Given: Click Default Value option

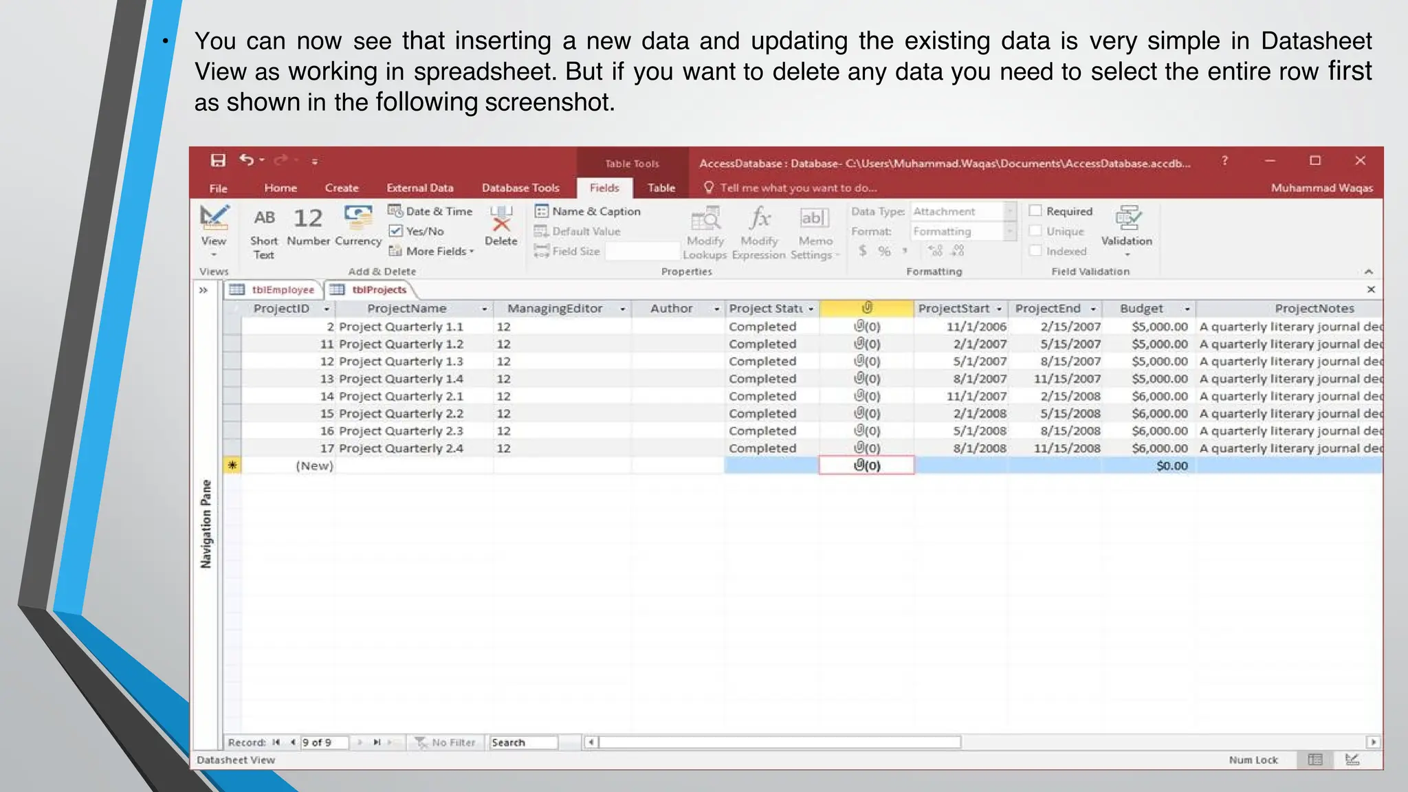Looking at the screenshot, I should (578, 231).
